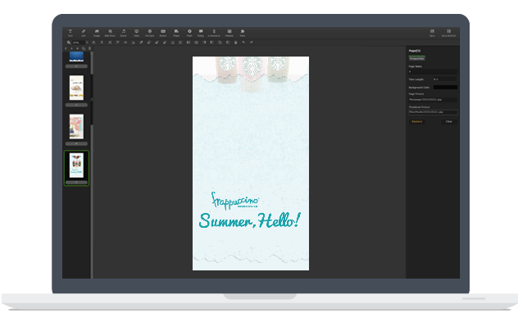Screen dimensions: 518x313
Task: Open the Shape tool
Action: [x=176, y=33]
